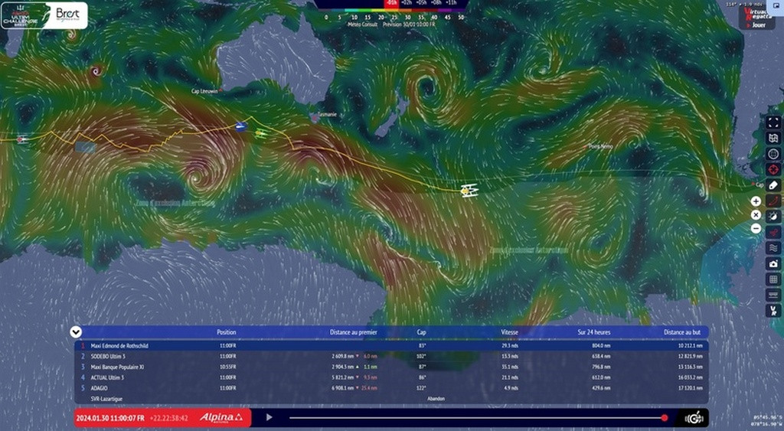Take a screenshot with camera icon

coord(773,263)
